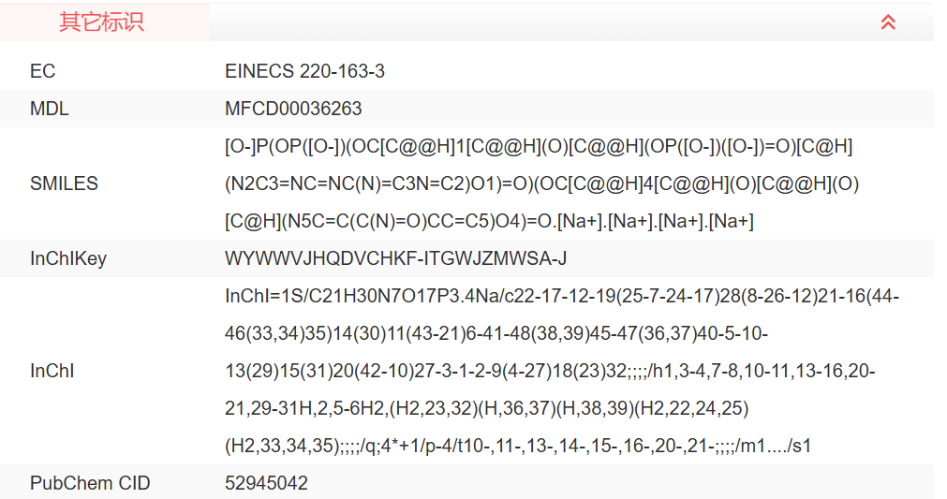Click InChI line starting with 13(29)15(31)20(42-10)
This screenshot has width=947, height=499.
[550, 372]
